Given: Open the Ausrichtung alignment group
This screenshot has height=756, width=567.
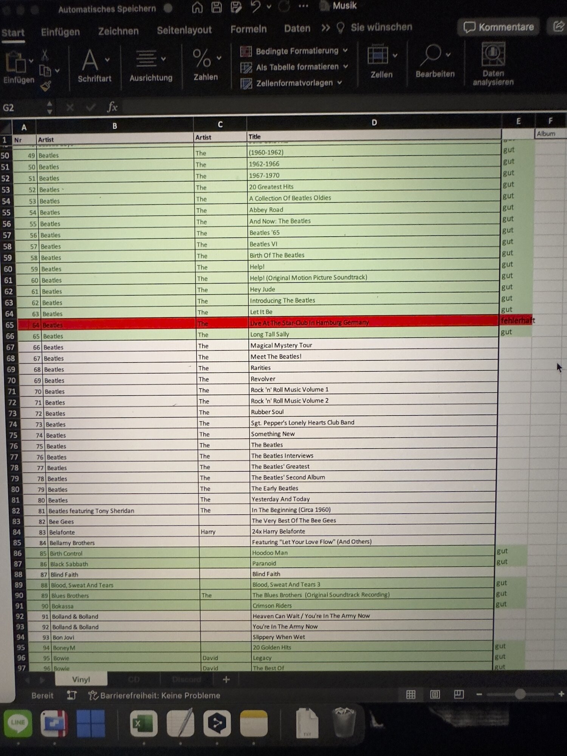Looking at the screenshot, I should [151, 65].
